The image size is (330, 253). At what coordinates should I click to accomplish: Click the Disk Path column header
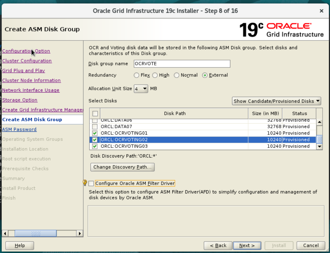tap(175, 114)
